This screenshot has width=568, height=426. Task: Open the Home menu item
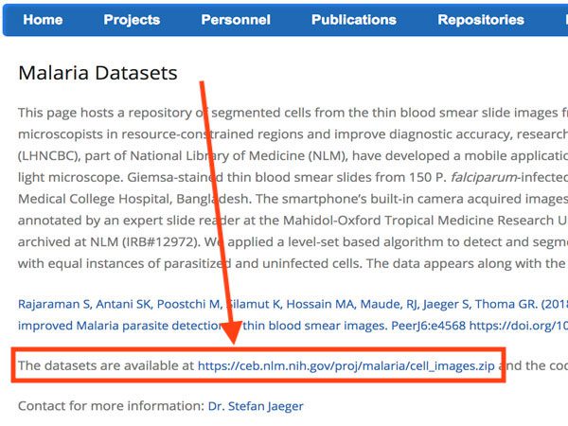43,20
